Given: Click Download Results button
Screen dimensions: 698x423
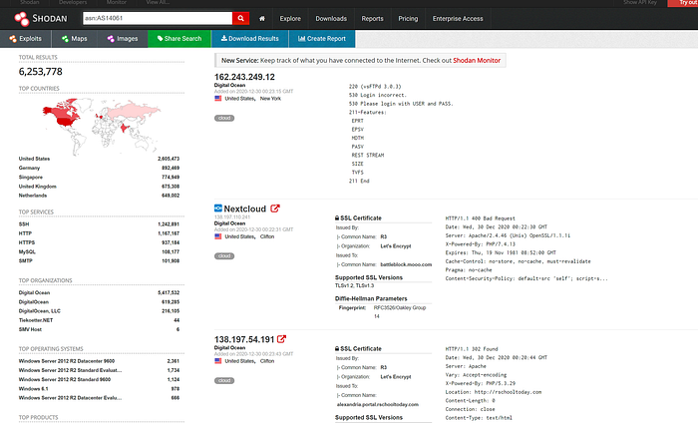Looking at the screenshot, I should tap(250, 39).
